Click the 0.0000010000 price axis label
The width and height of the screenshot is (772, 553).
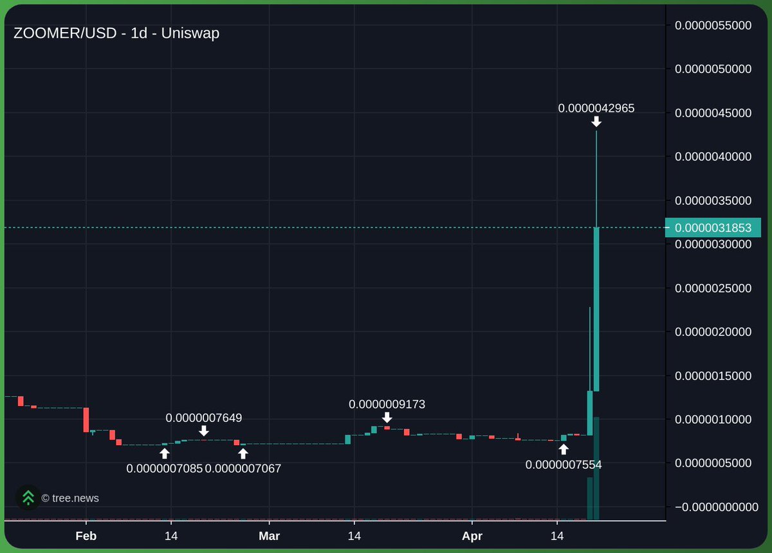713,419
